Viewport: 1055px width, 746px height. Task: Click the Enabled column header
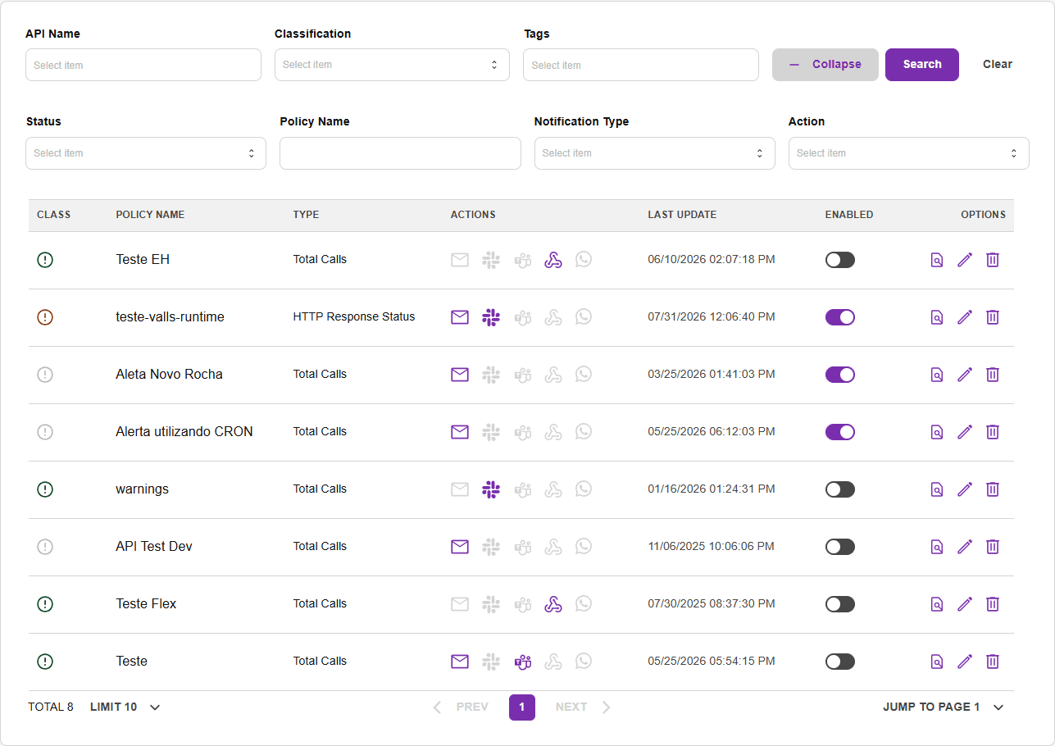(849, 215)
